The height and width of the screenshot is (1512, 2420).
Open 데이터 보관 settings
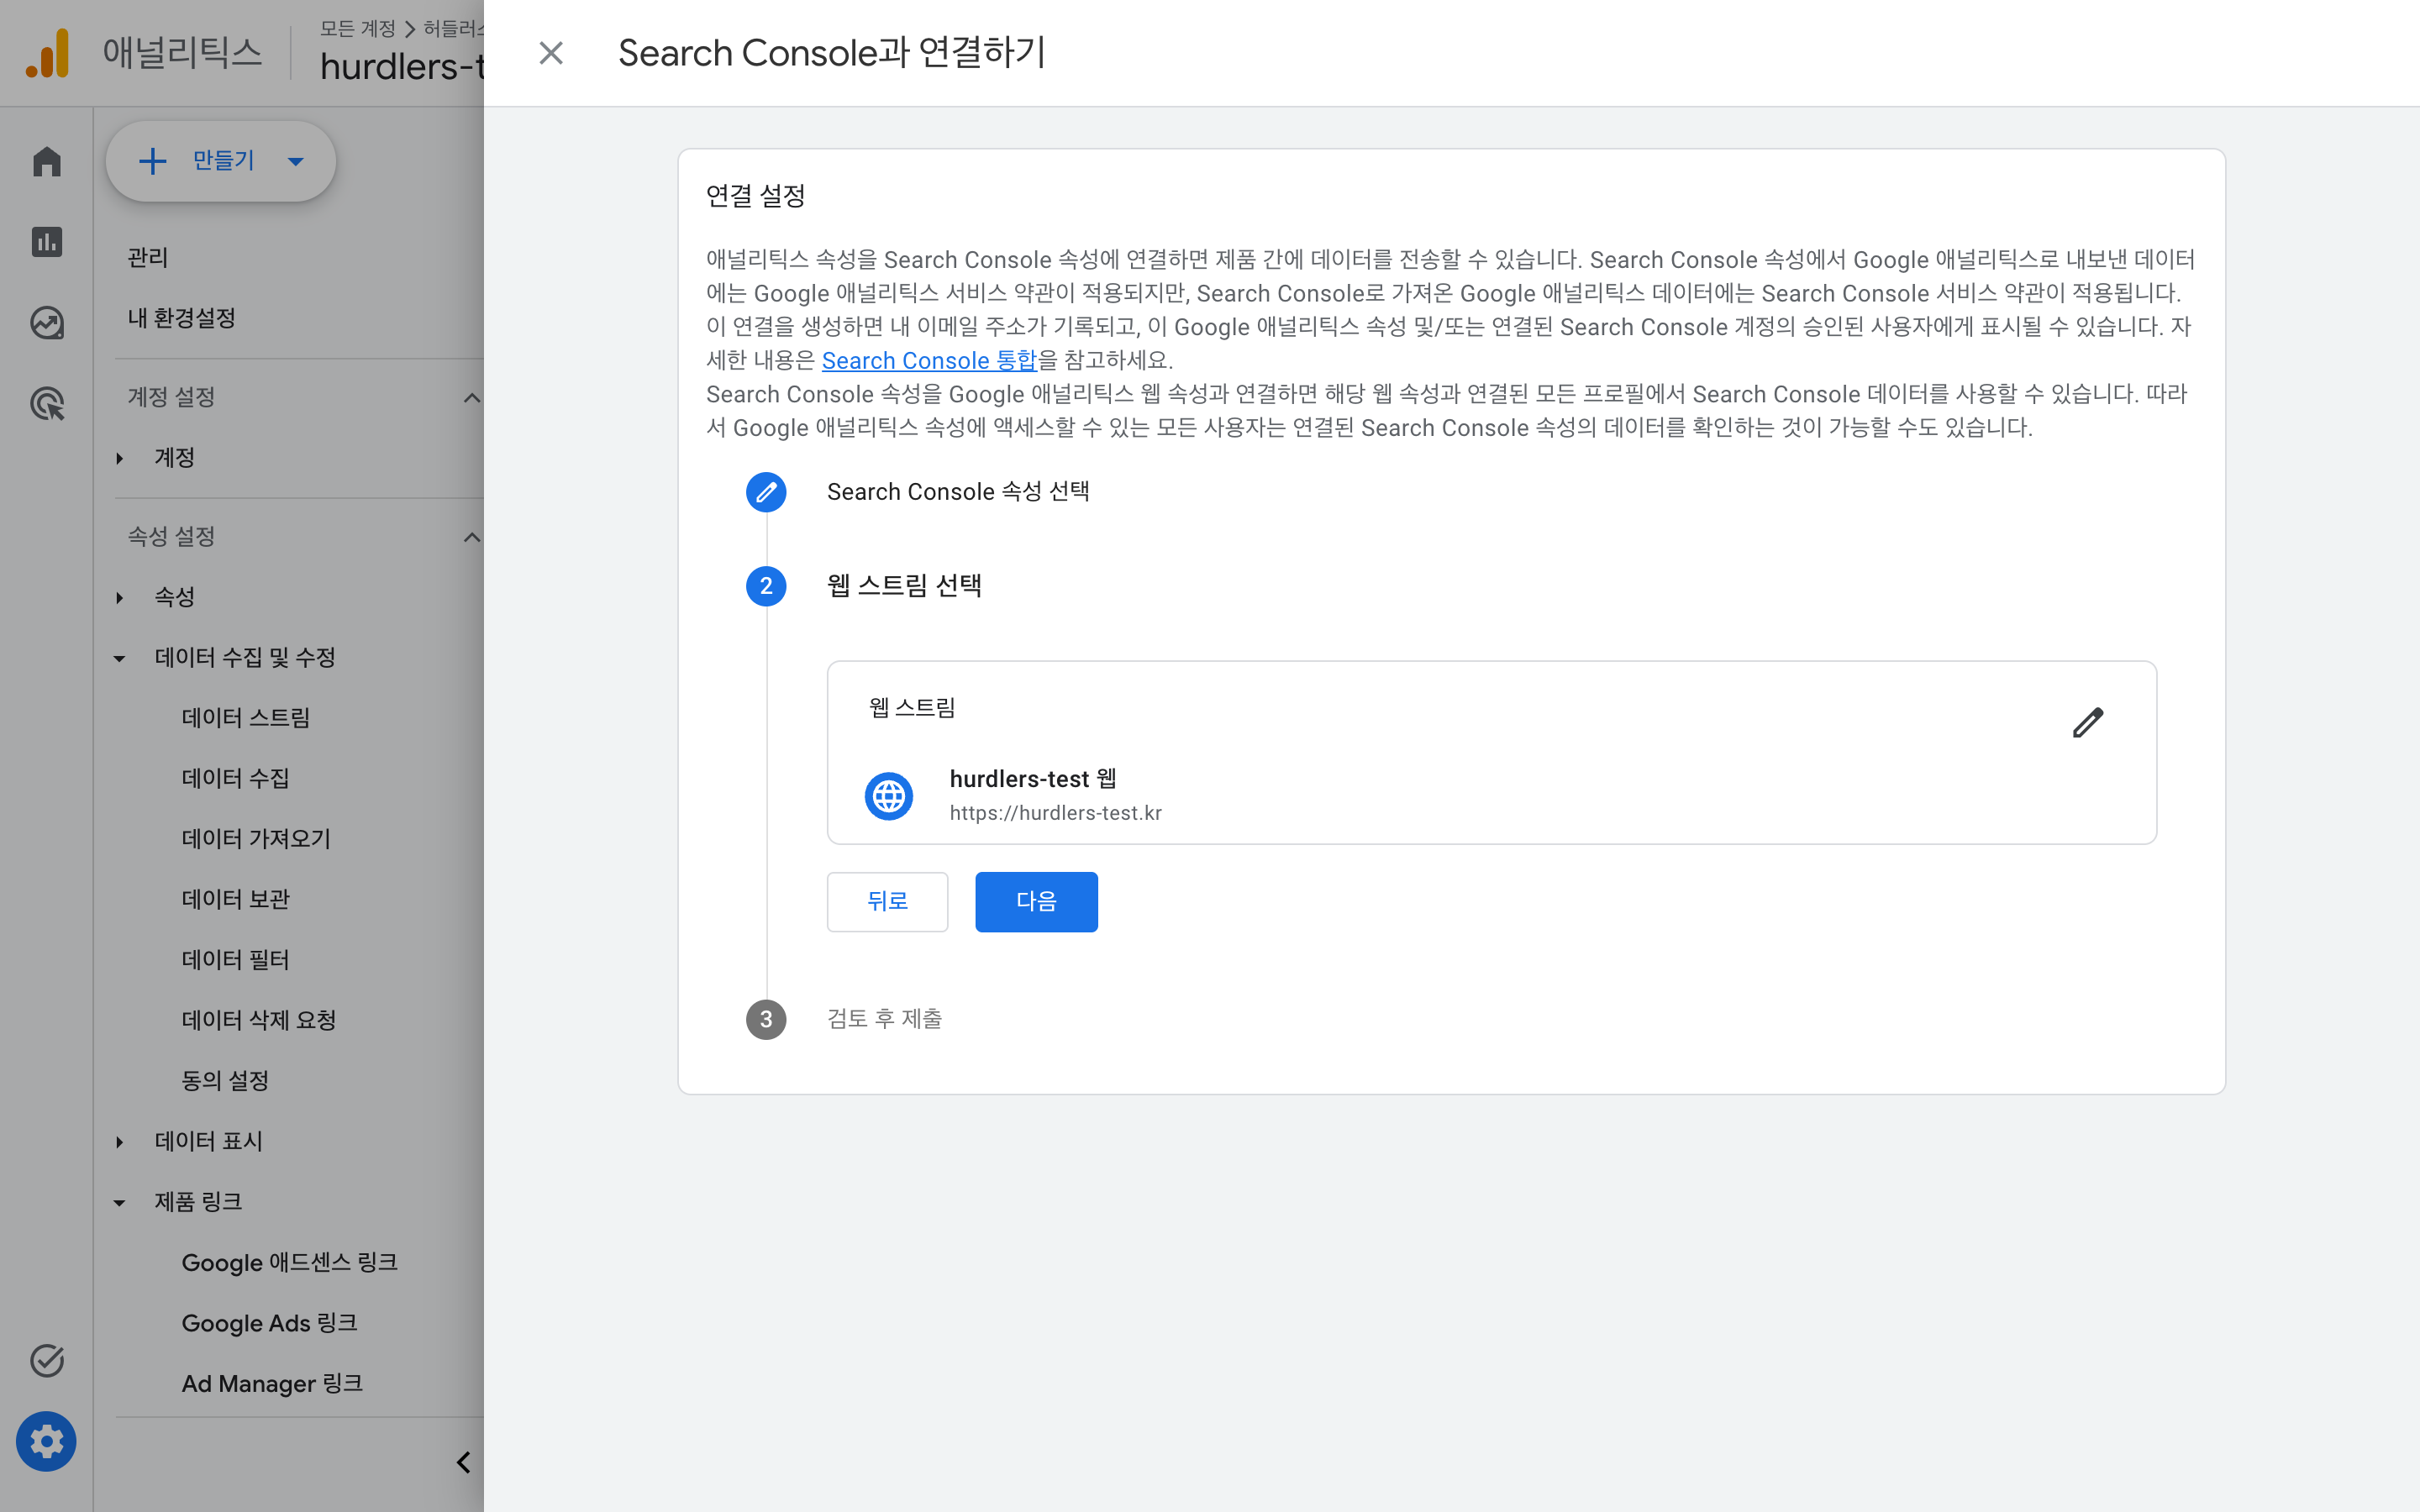coord(235,899)
